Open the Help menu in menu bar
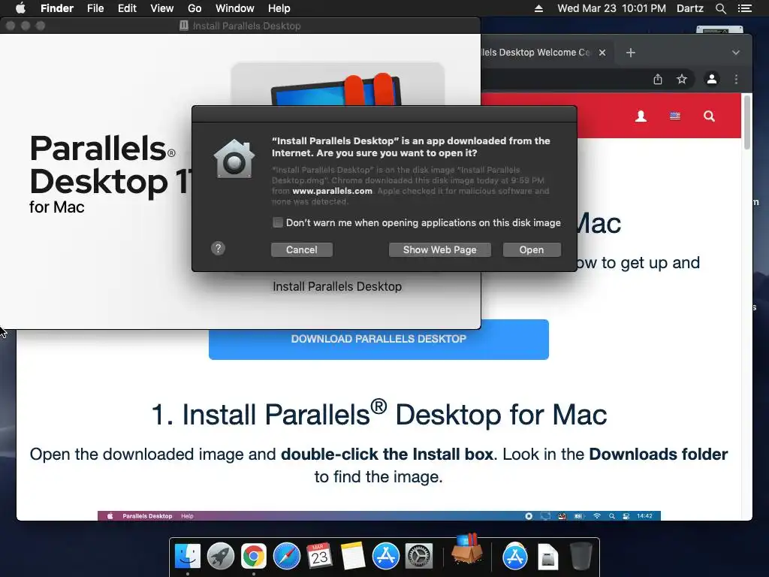Screen dimensions: 769x577 [279, 8]
